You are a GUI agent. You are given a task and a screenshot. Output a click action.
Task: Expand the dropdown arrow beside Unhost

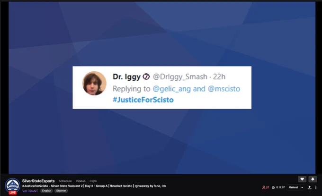coord(302,187)
